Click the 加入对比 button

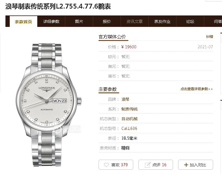tap(196, 165)
